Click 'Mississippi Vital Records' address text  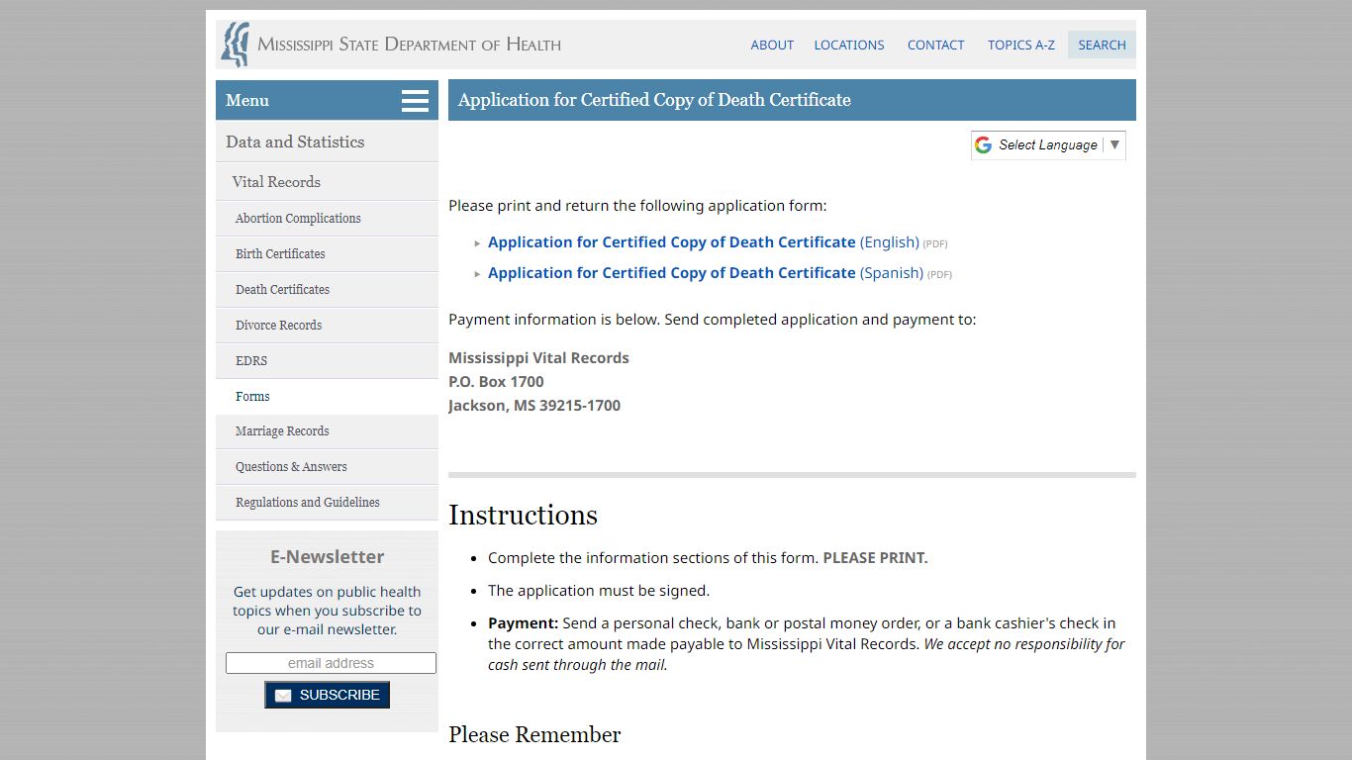(x=538, y=358)
